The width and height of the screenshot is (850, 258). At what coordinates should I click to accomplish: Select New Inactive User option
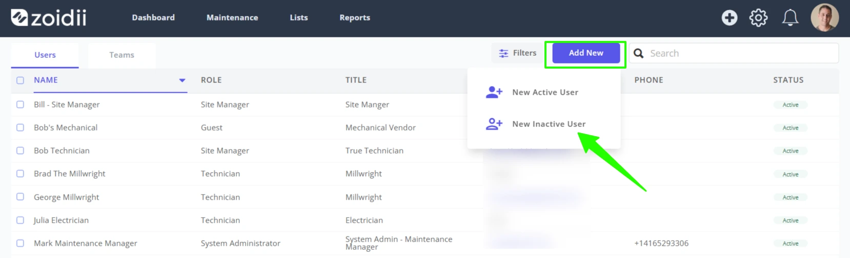[x=544, y=124]
